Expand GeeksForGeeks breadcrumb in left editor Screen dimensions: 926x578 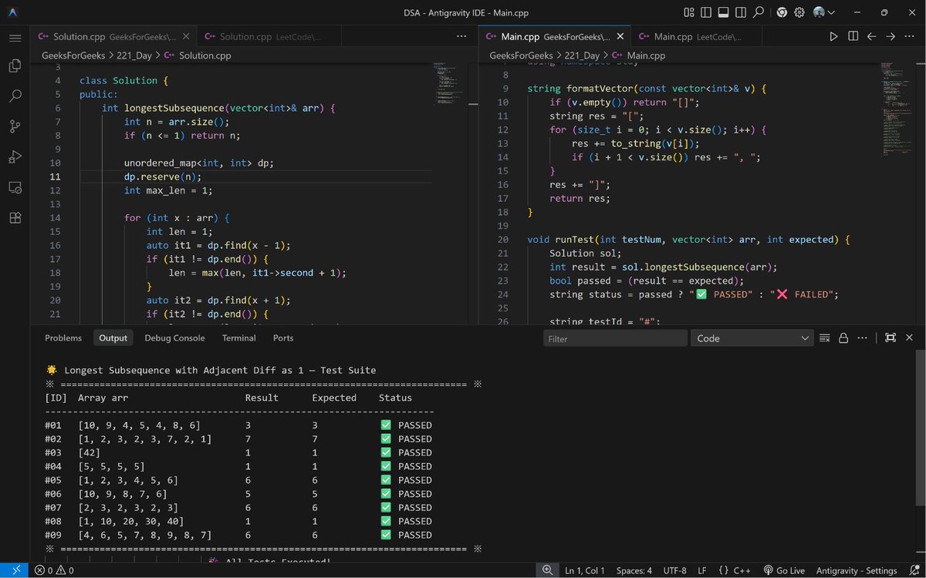72,55
